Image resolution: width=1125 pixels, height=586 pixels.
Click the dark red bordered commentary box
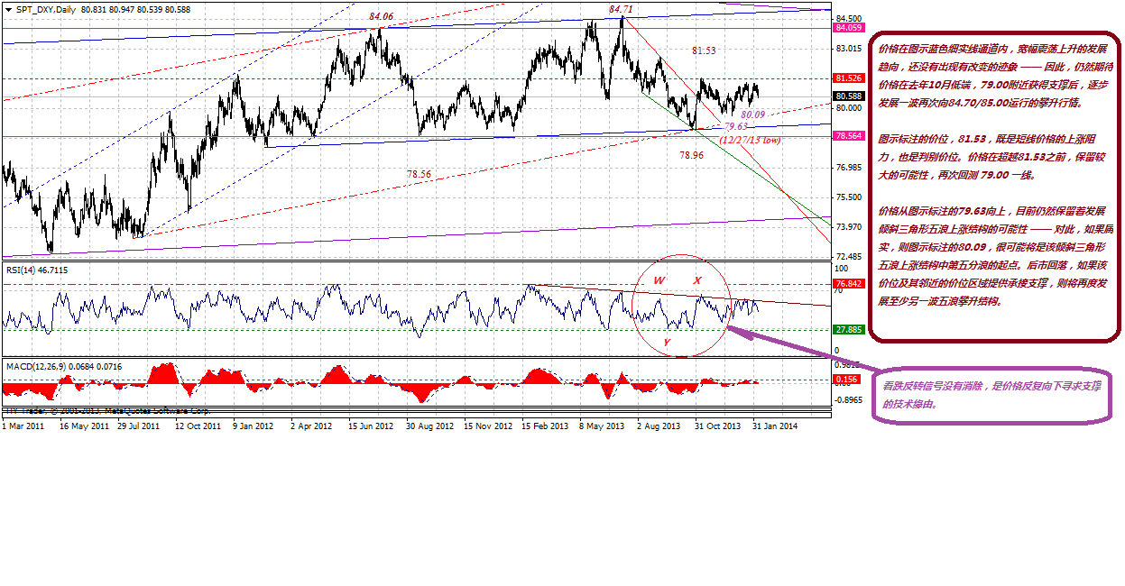995,186
